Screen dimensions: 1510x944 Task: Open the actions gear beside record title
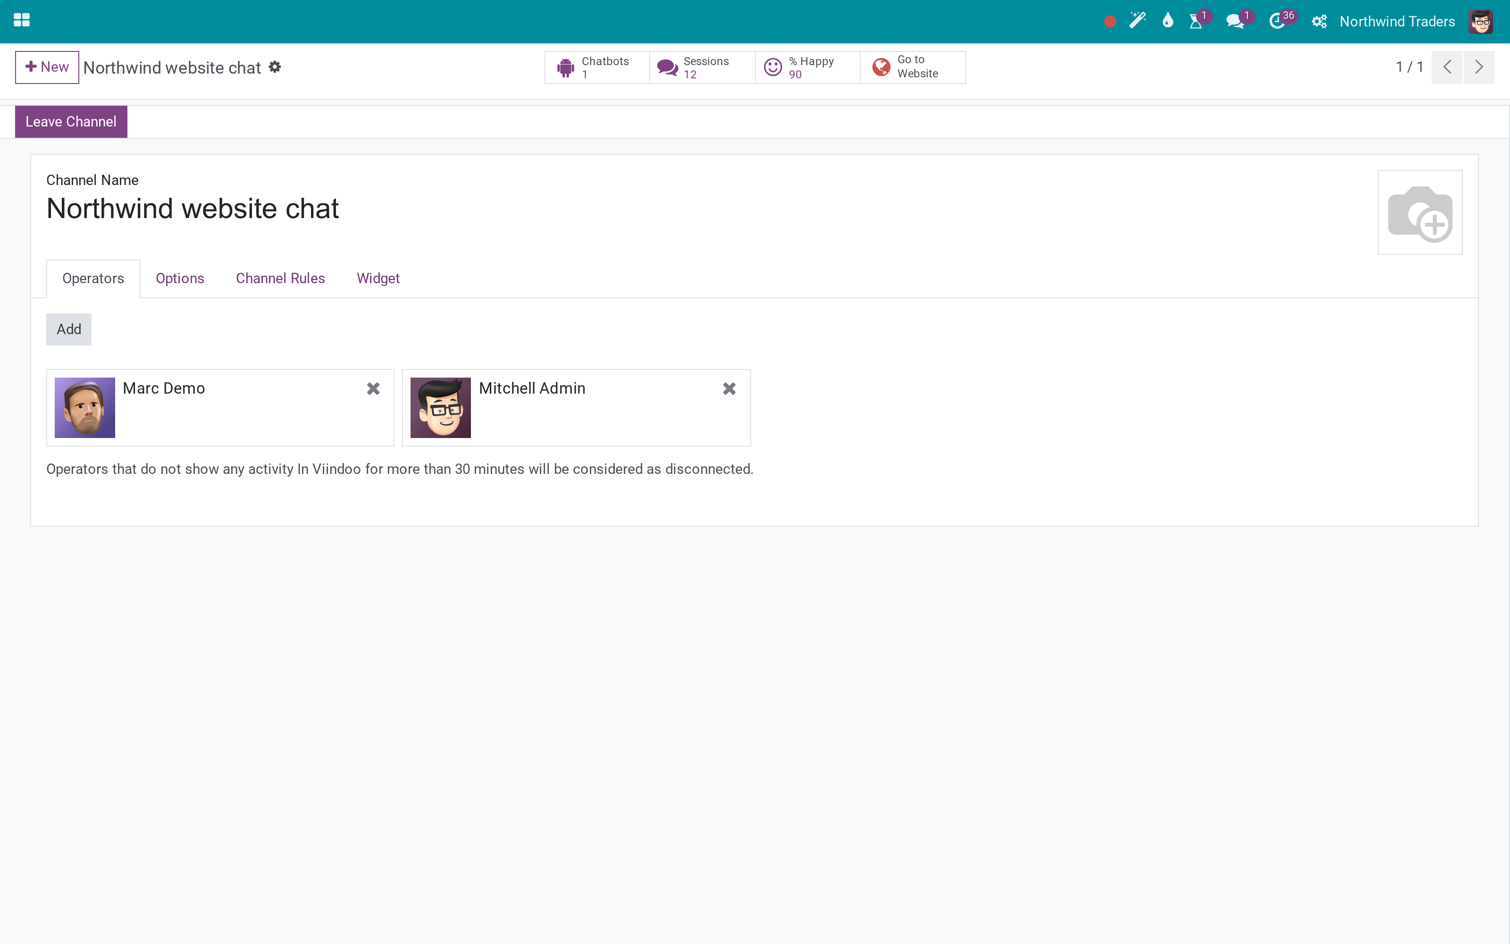pos(275,67)
